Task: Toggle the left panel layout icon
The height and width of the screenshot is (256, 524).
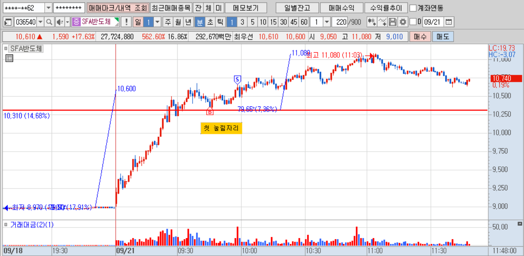Action: pyautogui.click(x=8, y=22)
